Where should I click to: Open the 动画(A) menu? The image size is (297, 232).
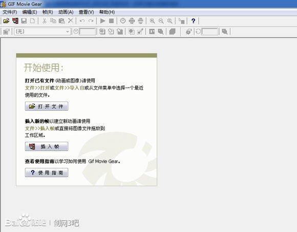66,12
